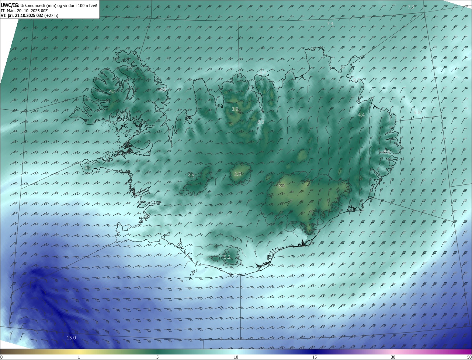Click the color scale tick label '15'
Viewport: 472px width, 360px height.
315,357
